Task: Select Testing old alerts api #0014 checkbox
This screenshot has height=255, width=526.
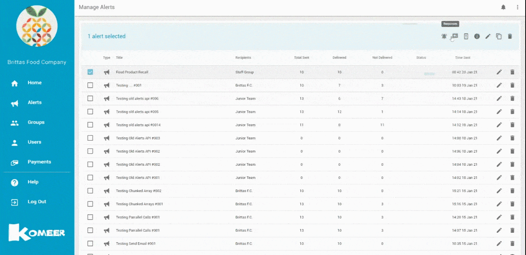Action: click(x=90, y=125)
